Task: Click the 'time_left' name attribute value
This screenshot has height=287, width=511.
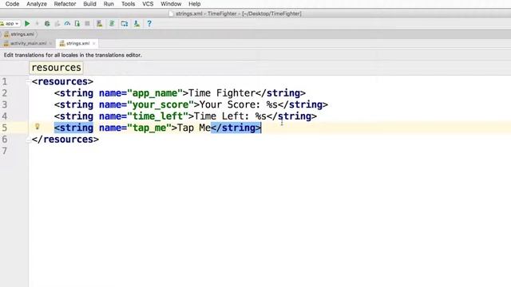Action: (158, 116)
